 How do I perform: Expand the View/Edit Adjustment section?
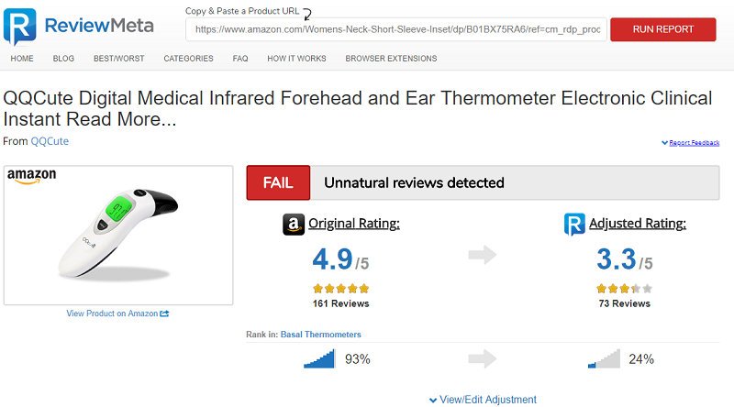(x=484, y=400)
